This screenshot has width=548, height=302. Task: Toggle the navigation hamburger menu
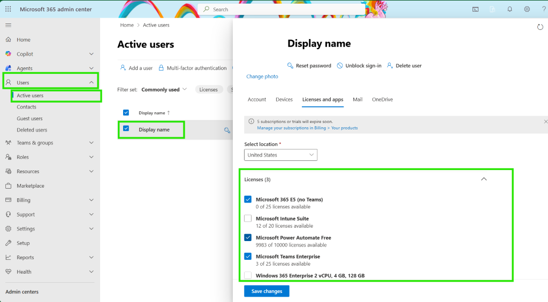click(x=9, y=25)
